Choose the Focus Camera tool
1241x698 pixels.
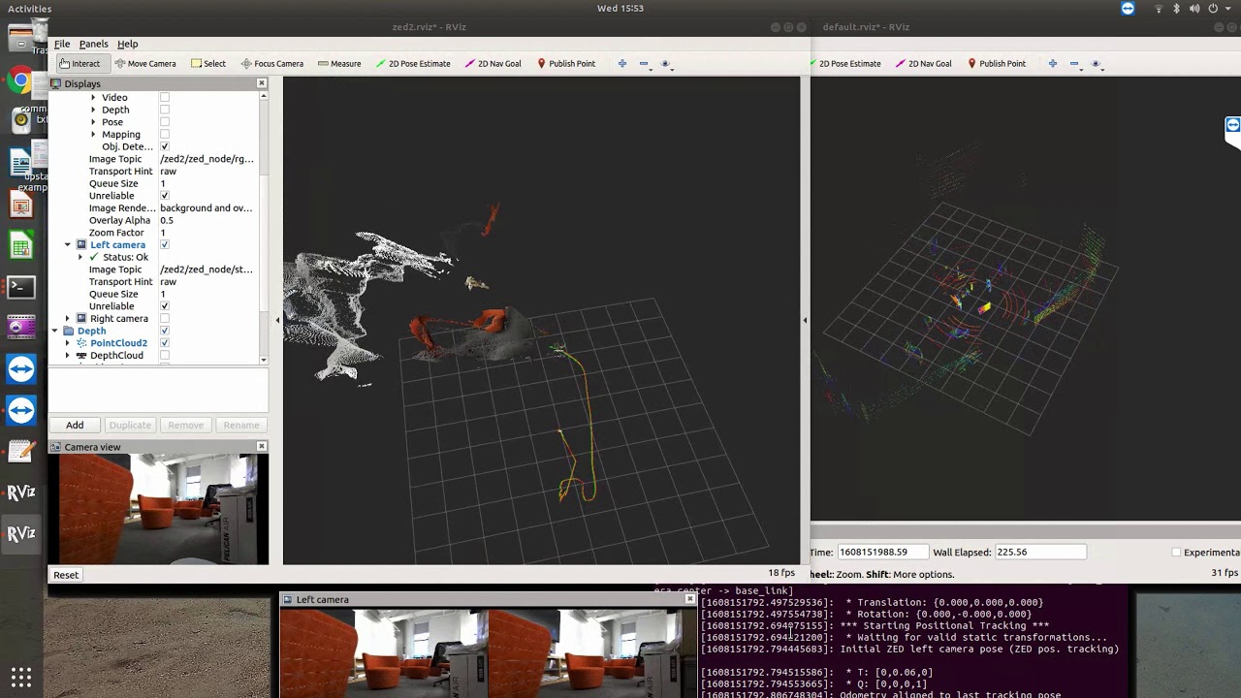point(271,63)
